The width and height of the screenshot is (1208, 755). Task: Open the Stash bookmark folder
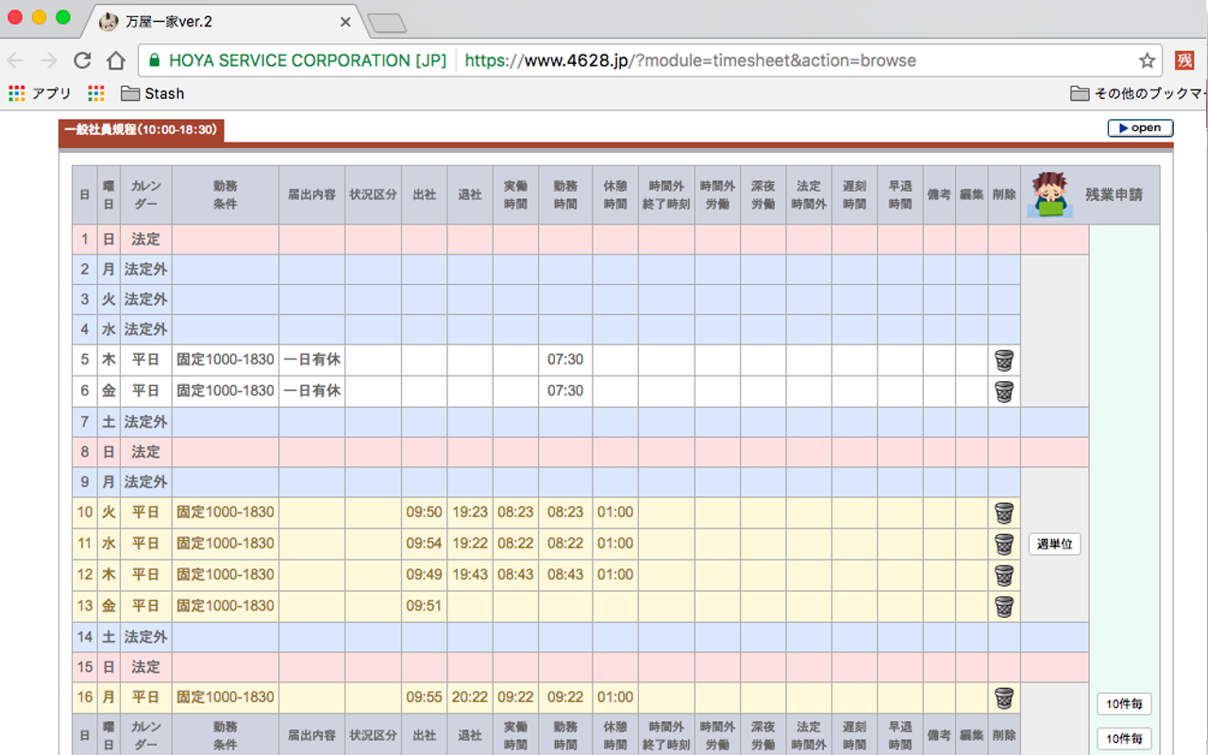coord(153,93)
